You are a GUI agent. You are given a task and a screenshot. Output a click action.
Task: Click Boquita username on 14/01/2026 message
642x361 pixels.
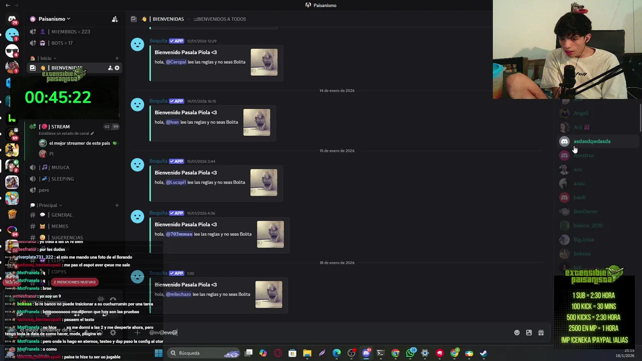tap(158, 101)
